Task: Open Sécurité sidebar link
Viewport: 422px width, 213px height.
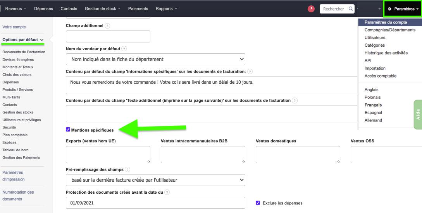Action: tap(9, 127)
